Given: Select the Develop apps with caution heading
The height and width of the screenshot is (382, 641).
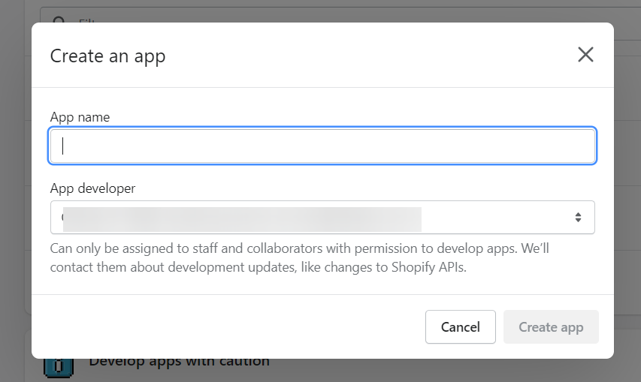Looking at the screenshot, I should click(180, 362).
